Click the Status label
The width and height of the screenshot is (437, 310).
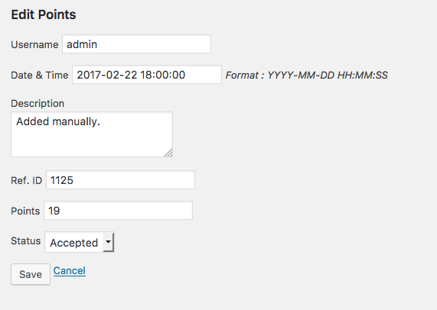point(26,241)
